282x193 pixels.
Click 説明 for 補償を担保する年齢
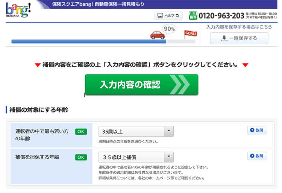257,156
